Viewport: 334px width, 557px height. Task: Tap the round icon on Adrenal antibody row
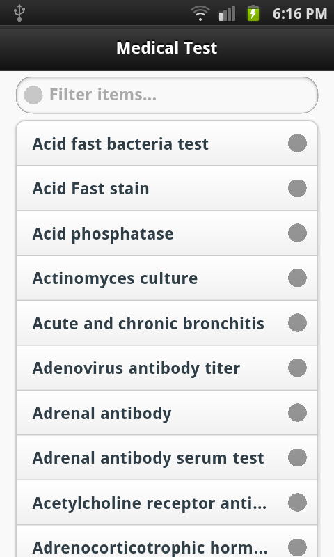(297, 413)
